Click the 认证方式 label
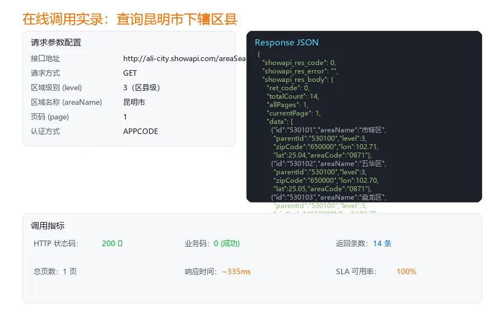The width and height of the screenshot is (504, 314). click(x=45, y=131)
